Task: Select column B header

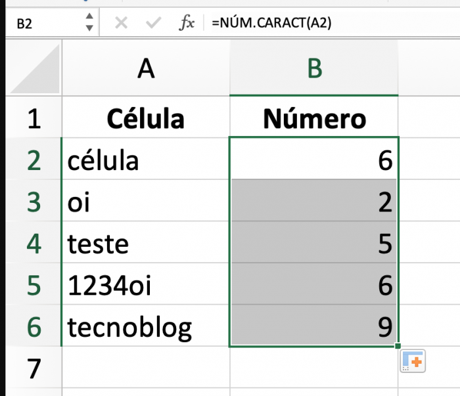Action: (x=314, y=68)
